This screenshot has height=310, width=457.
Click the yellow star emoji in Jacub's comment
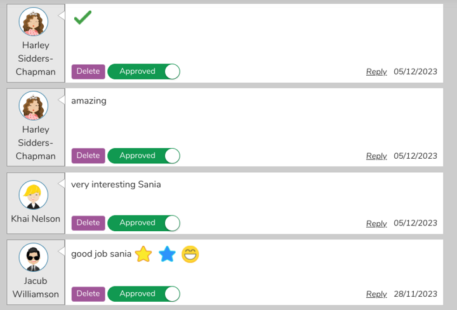tap(143, 254)
